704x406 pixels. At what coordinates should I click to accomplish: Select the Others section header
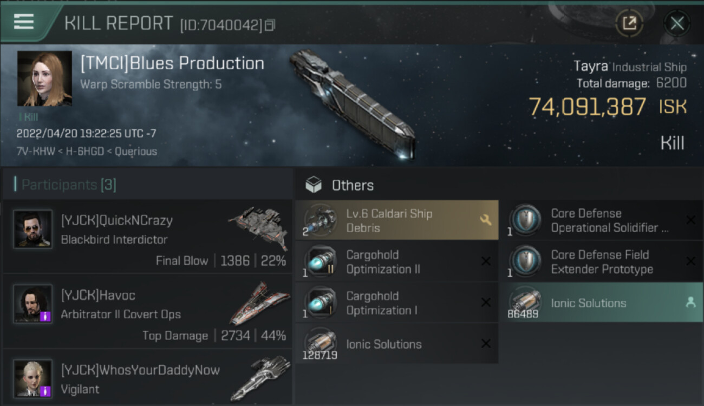coord(353,185)
